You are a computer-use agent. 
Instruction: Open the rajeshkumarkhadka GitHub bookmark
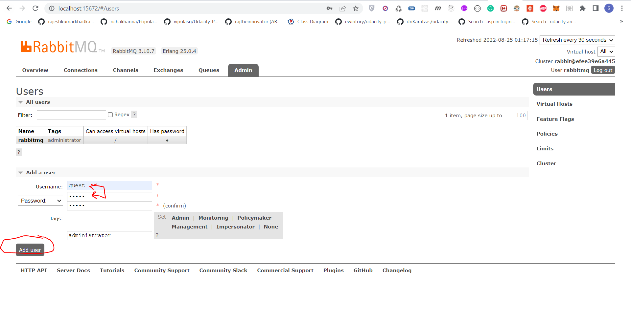click(x=66, y=22)
